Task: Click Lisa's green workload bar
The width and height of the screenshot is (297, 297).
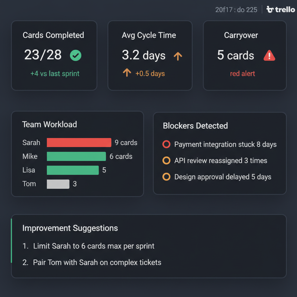Action: pyautogui.click(x=73, y=170)
